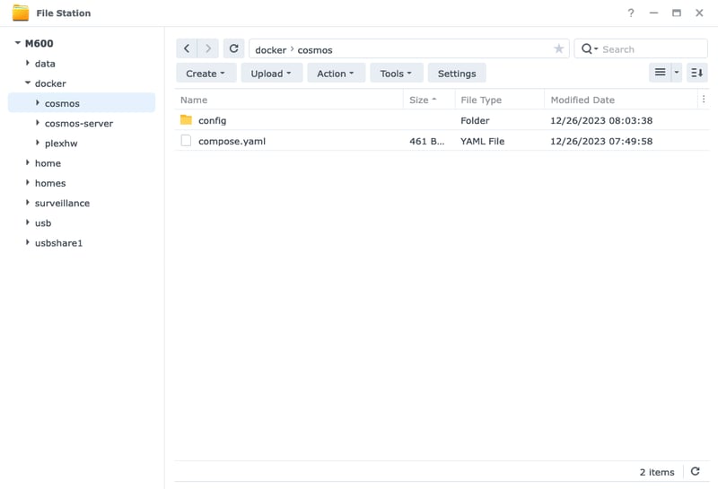Select the compose.yaml file

click(232, 141)
